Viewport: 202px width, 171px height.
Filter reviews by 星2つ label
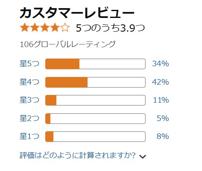coord(29,118)
